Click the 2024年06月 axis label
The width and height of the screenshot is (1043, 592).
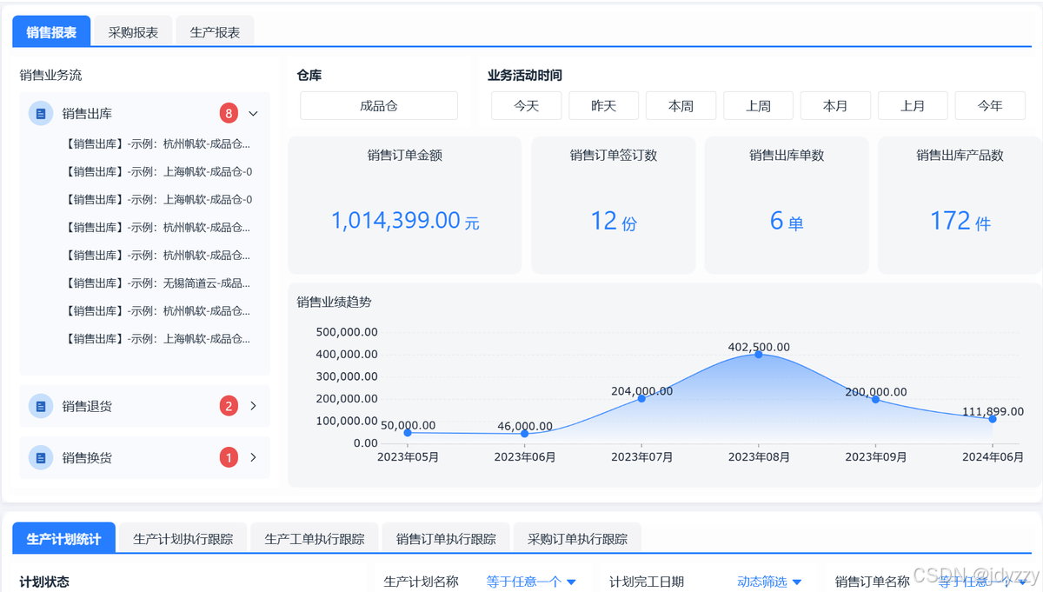click(993, 456)
